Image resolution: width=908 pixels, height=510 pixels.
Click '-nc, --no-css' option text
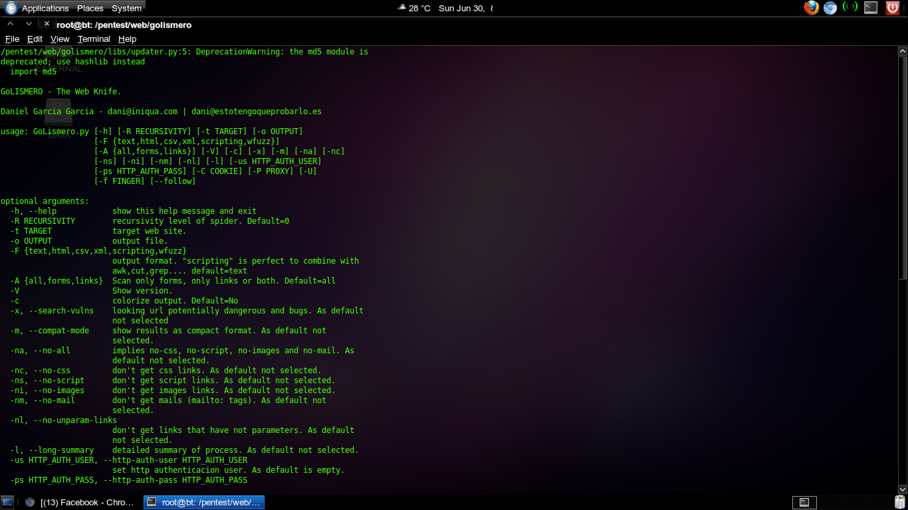pos(40,371)
